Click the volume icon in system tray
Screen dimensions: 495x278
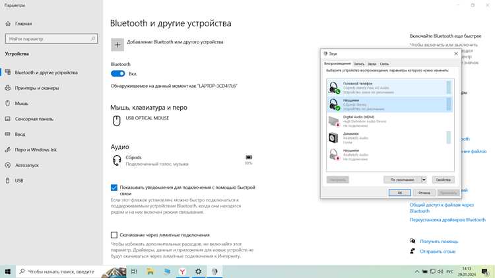(x=440, y=271)
